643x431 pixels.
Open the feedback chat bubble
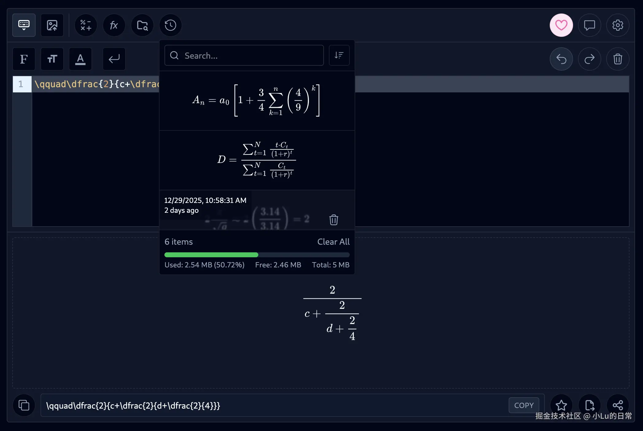pyautogui.click(x=589, y=25)
